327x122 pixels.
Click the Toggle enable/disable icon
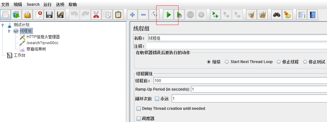pos(154,15)
